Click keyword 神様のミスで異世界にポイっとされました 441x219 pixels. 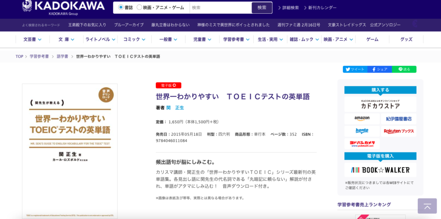pos(233,25)
